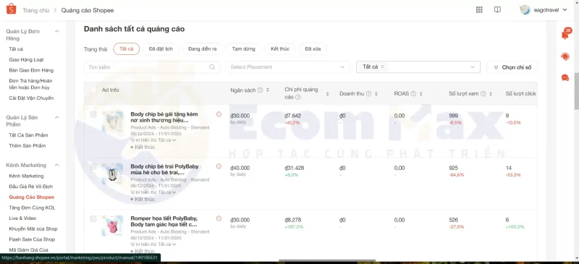Check the Romper họa tiết ad checkbox
579x264 pixels.
click(x=93, y=219)
